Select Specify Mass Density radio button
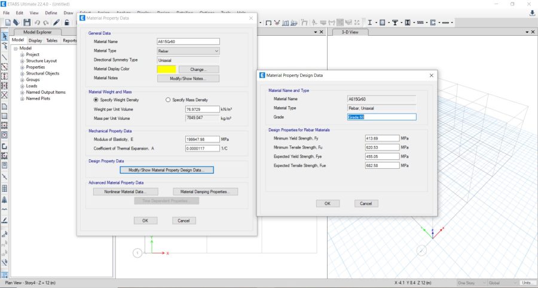Image resolution: width=538 pixels, height=288 pixels. (168, 100)
